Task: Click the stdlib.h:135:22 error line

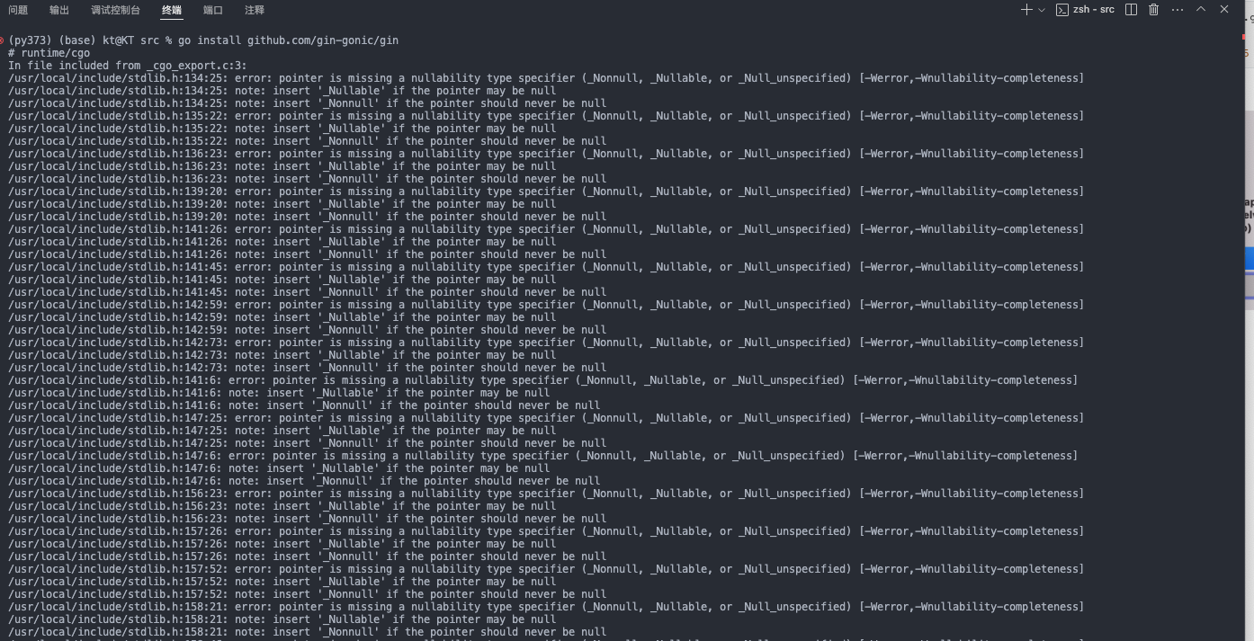Action: pos(546,116)
